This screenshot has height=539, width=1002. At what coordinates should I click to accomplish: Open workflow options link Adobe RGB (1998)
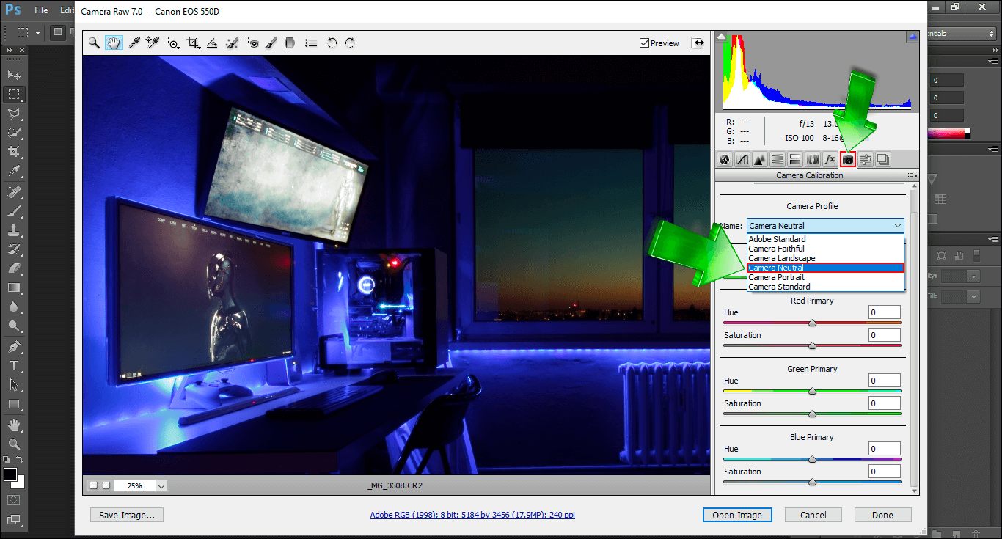[472, 515]
